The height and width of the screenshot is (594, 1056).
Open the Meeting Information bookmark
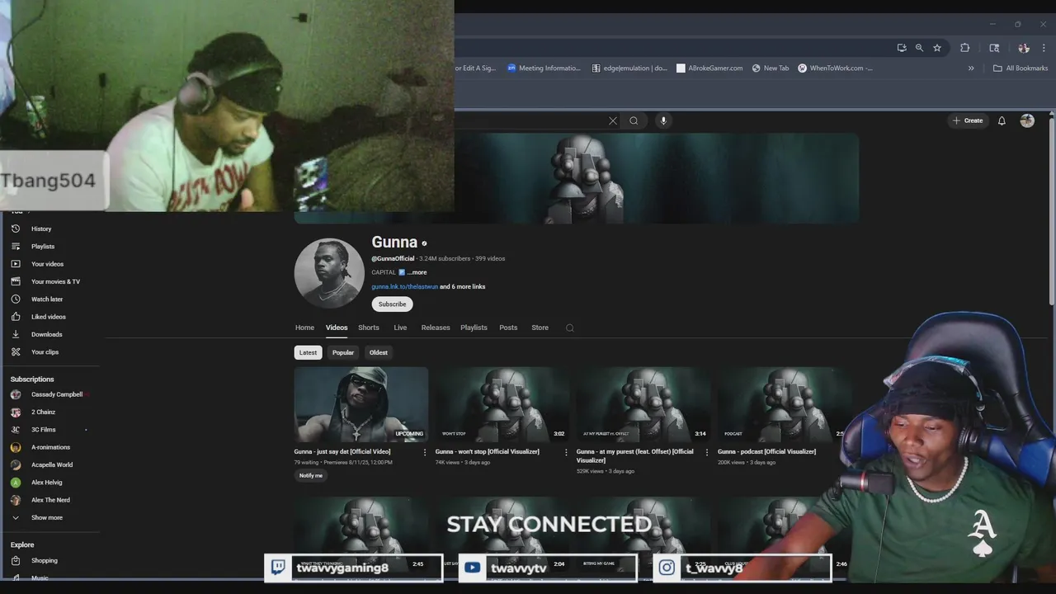pos(544,68)
